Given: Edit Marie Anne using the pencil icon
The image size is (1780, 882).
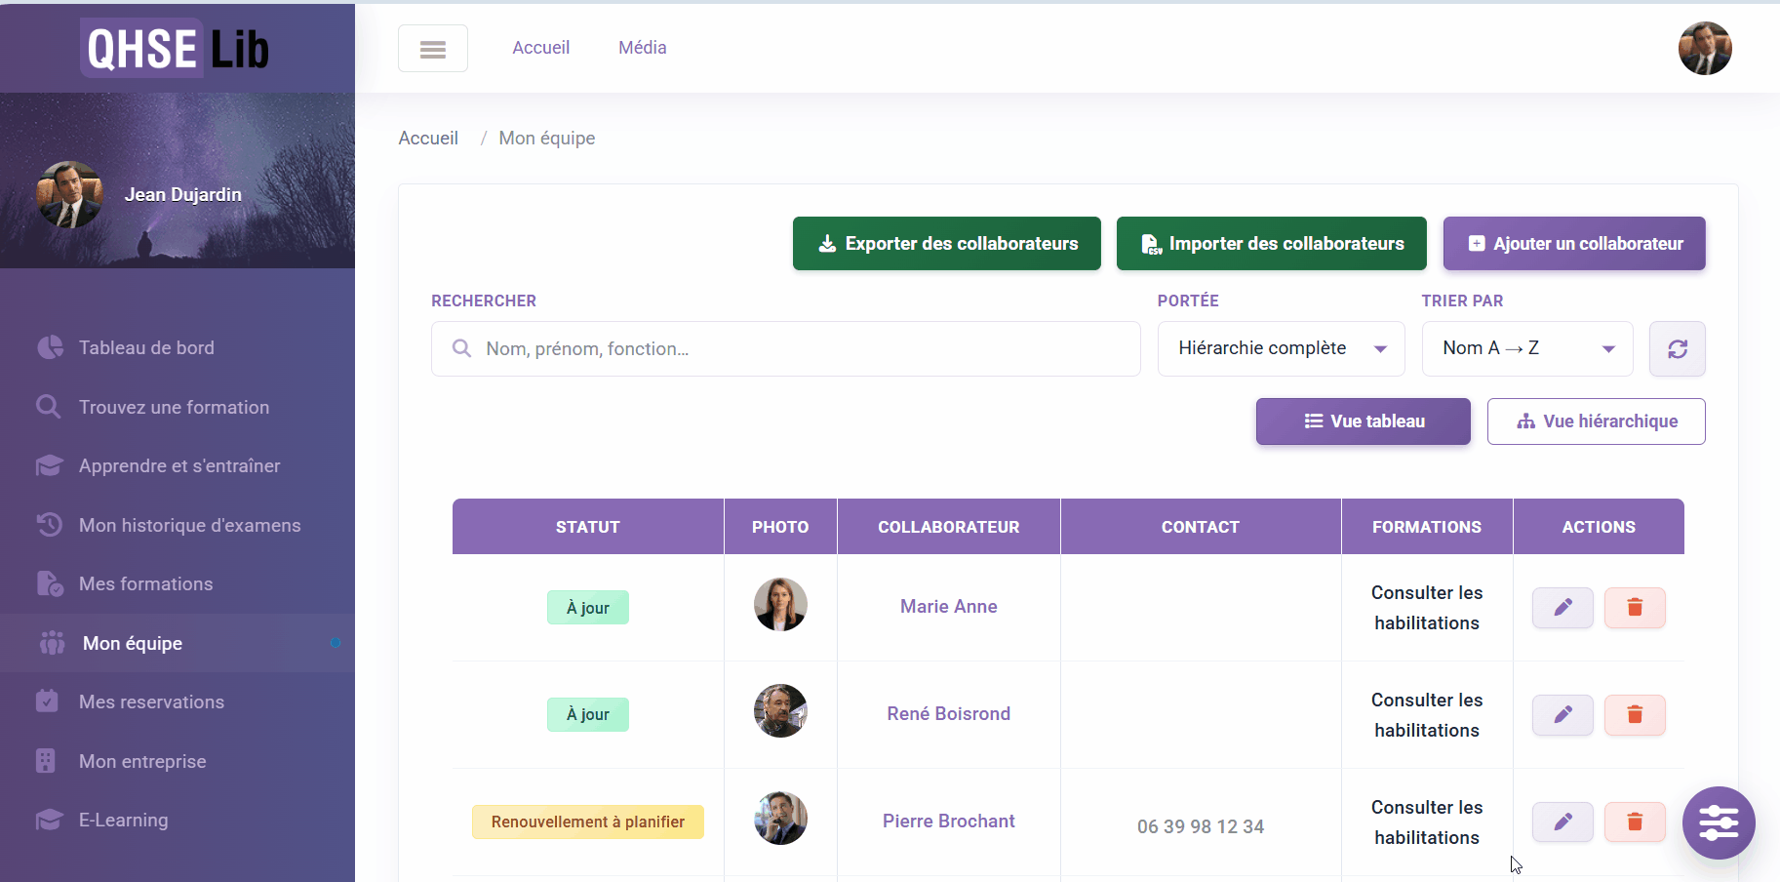Looking at the screenshot, I should pyautogui.click(x=1562, y=607).
